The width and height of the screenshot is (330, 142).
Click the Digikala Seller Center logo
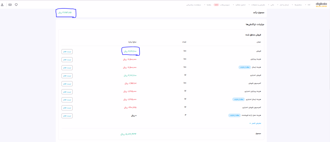(321, 5)
